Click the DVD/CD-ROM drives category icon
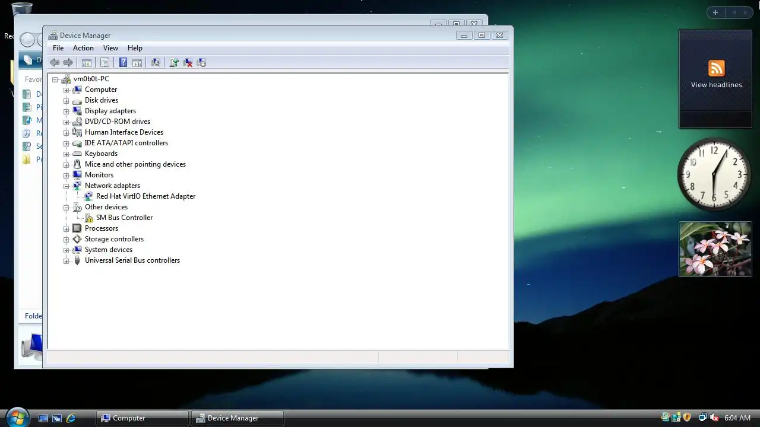 point(77,122)
